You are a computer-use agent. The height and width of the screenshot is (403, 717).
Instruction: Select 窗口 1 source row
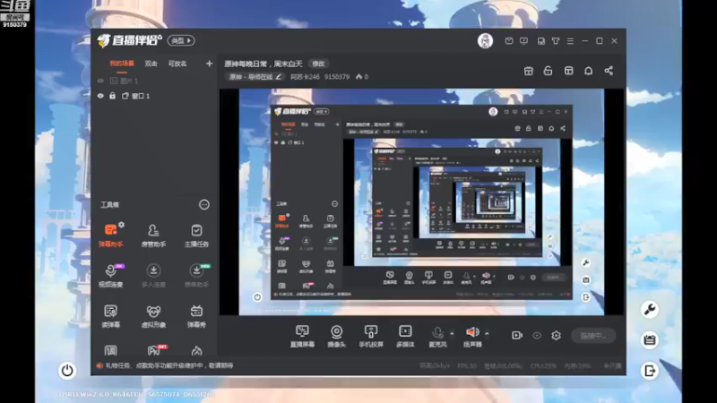click(x=153, y=96)
